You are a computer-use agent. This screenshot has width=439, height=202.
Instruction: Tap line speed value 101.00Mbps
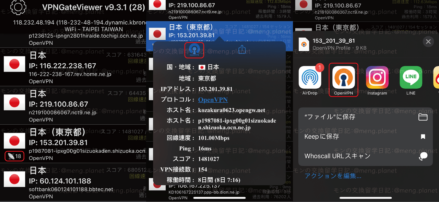[214, 138]
